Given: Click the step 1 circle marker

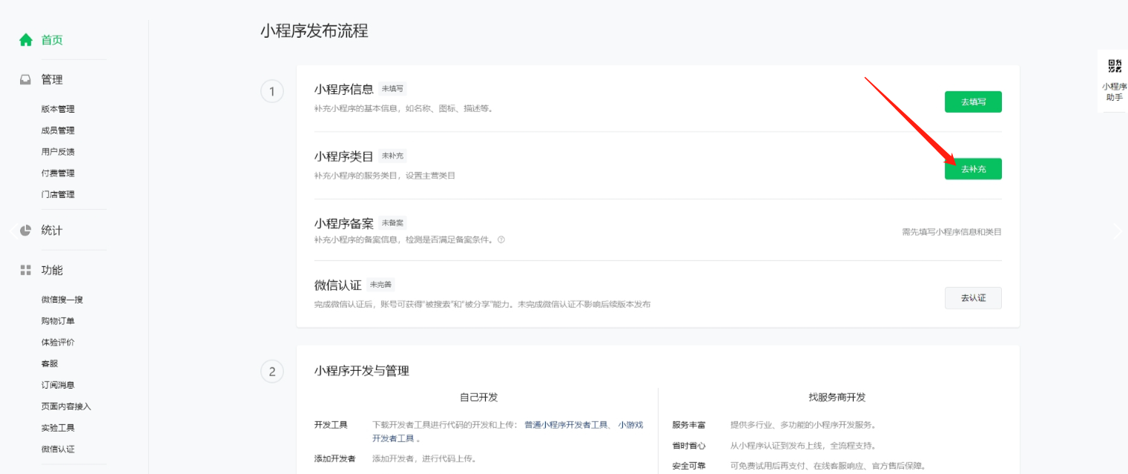Looking at the screenshot, I should pos(272,91).
